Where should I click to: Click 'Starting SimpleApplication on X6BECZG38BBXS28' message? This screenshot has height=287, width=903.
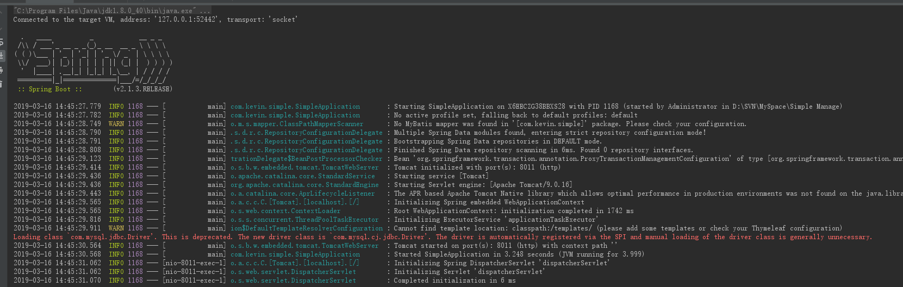coord(618,107)
